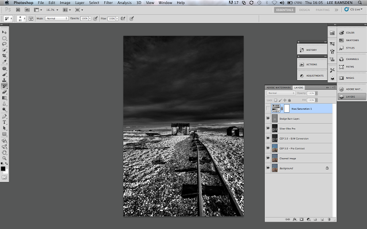This screenshot has height=229, width=367.
Task: Open the Brush Preset picker
Action: [21, 18]
